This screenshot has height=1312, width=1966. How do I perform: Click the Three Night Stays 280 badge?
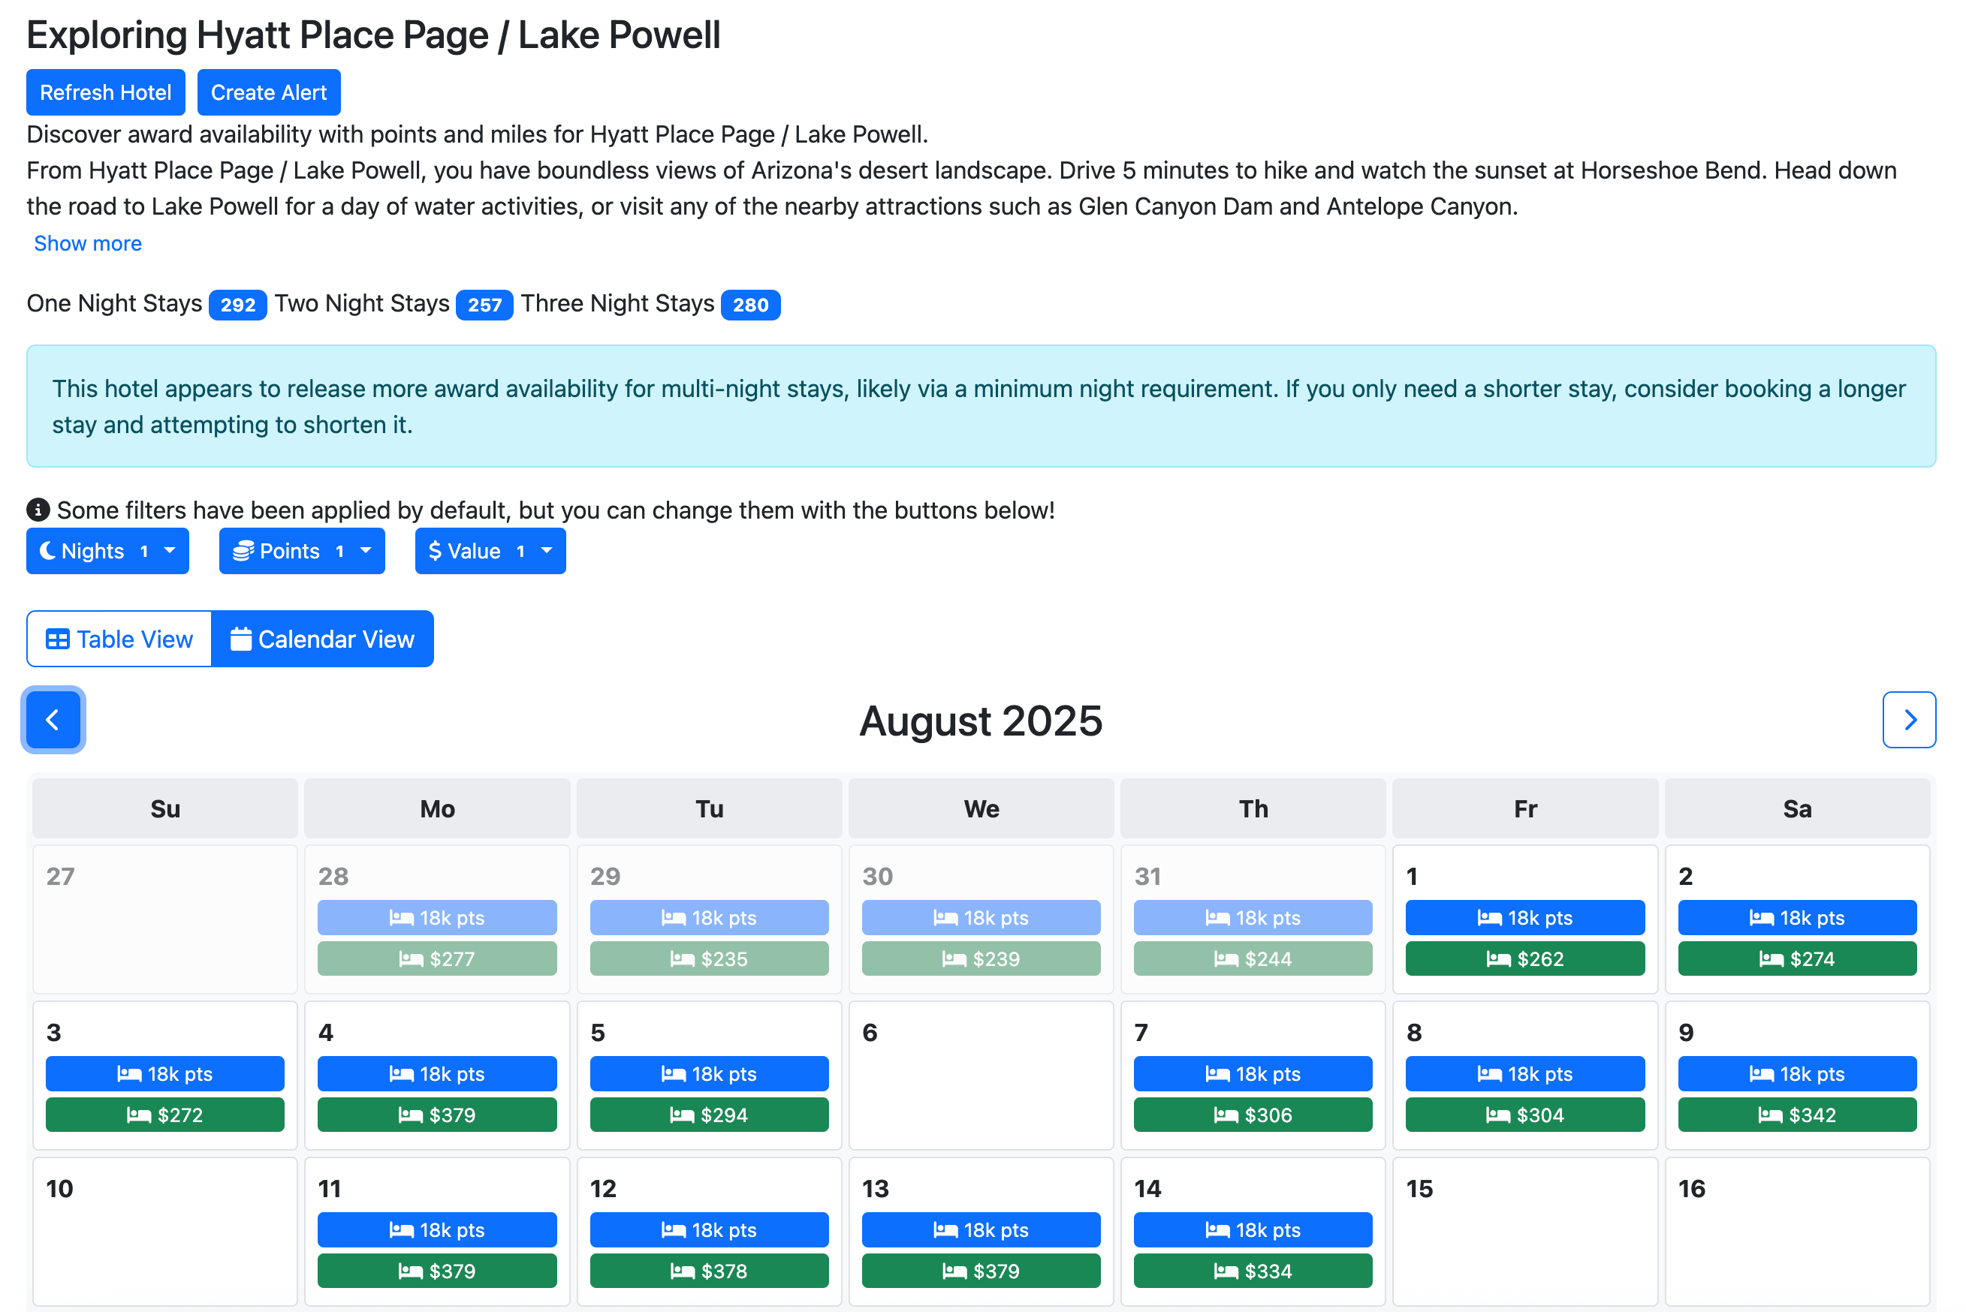(750, 305)
